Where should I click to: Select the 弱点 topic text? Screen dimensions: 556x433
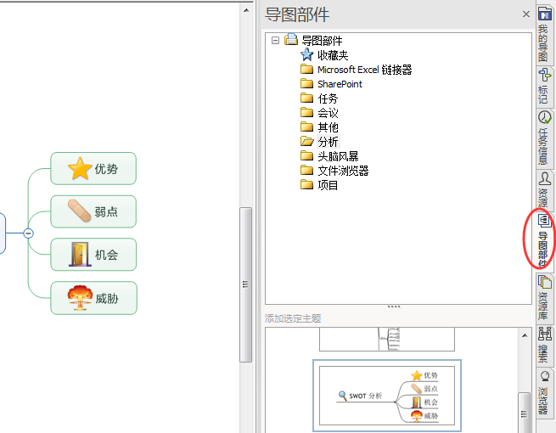(x=106, y=212)
